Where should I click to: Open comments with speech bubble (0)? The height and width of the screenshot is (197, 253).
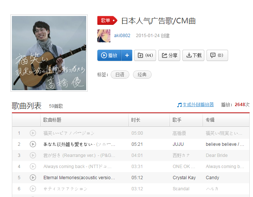point(217,55)
